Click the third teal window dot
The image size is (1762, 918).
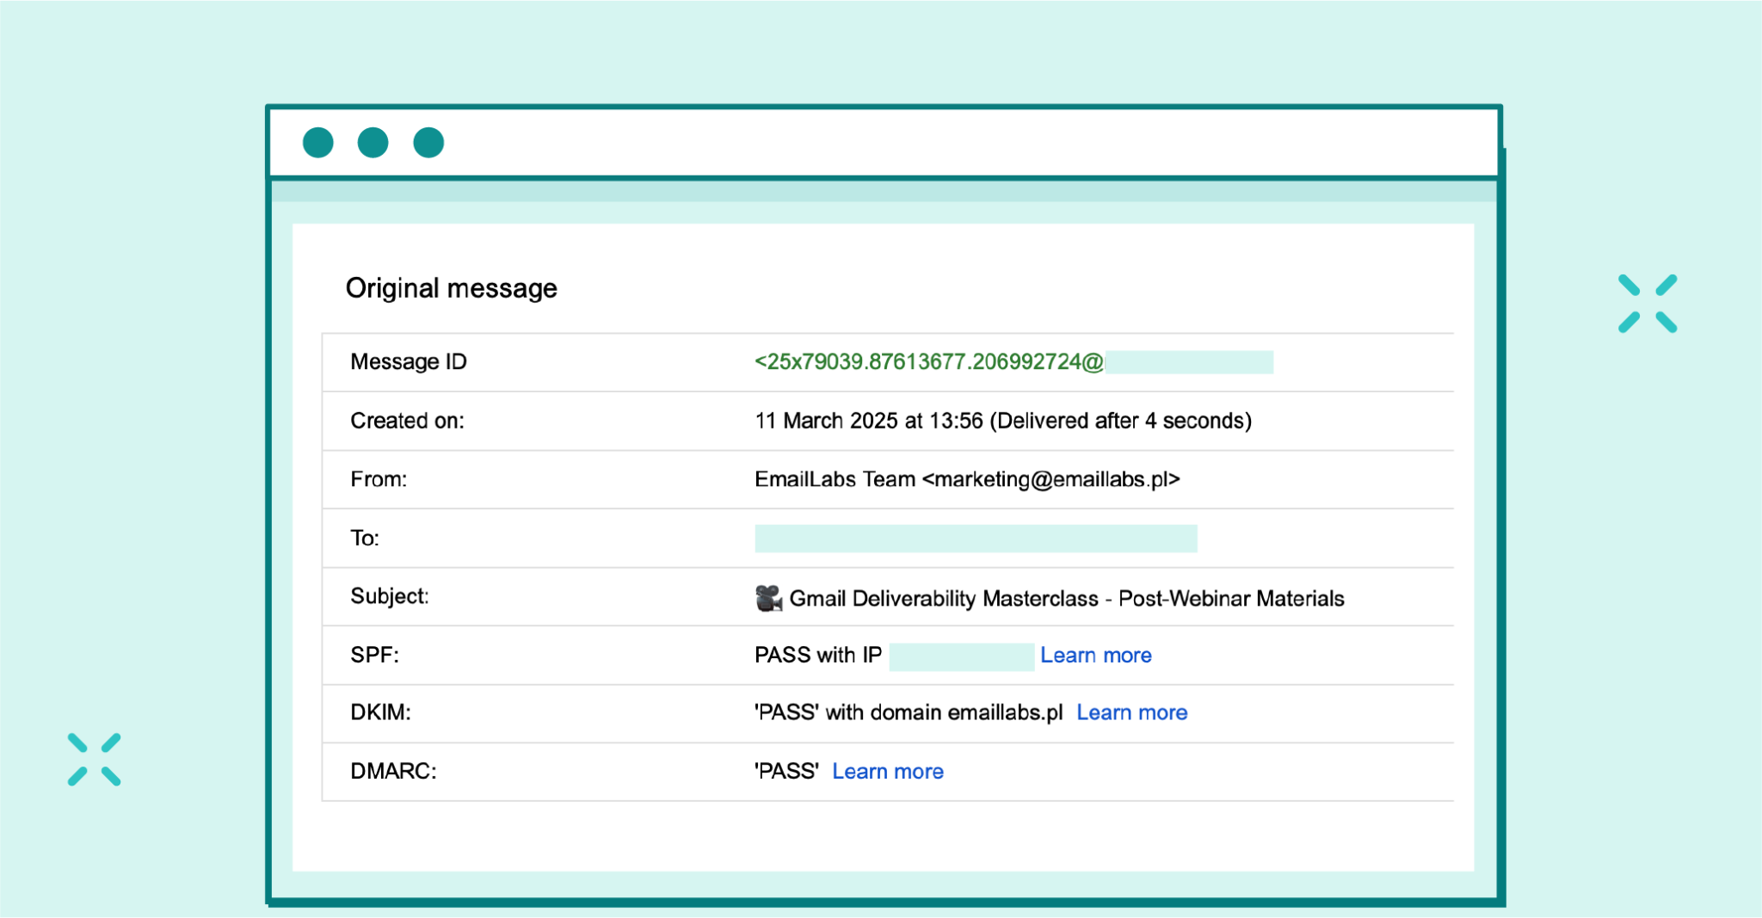pyautogui.click(x=429, y=142)
